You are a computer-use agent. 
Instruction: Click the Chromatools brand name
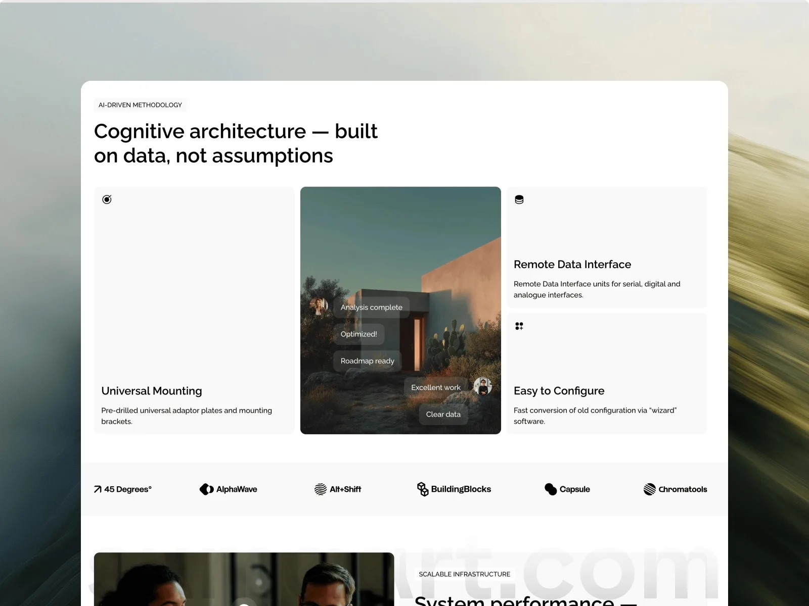[683, 489]
